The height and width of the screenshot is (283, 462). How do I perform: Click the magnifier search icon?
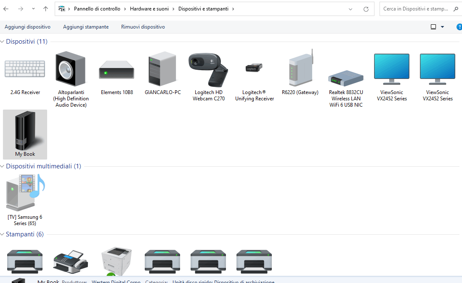[456, 9]
